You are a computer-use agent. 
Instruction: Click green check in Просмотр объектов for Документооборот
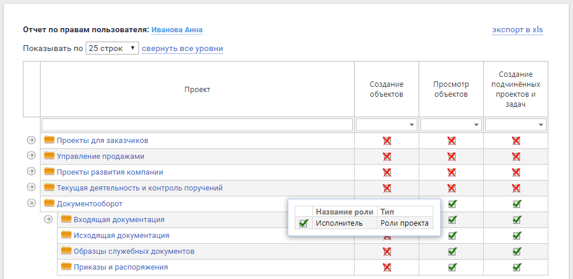451,204
